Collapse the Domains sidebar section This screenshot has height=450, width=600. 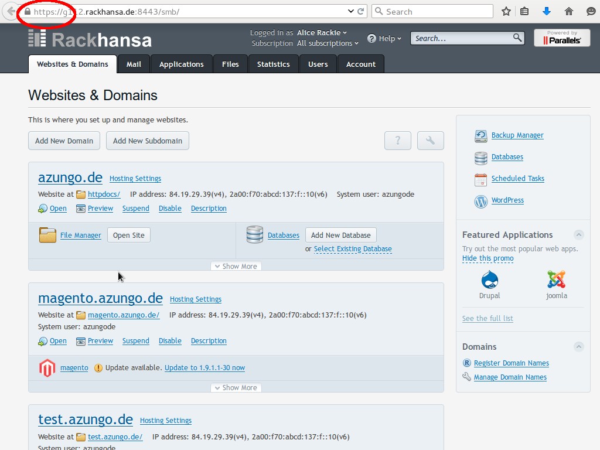tap(578, 347)
